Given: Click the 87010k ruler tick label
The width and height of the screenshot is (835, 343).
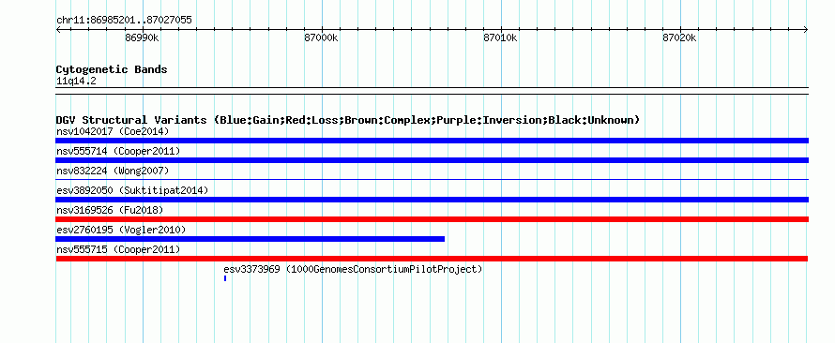Looking at the screenshot, I should [501, 38].
